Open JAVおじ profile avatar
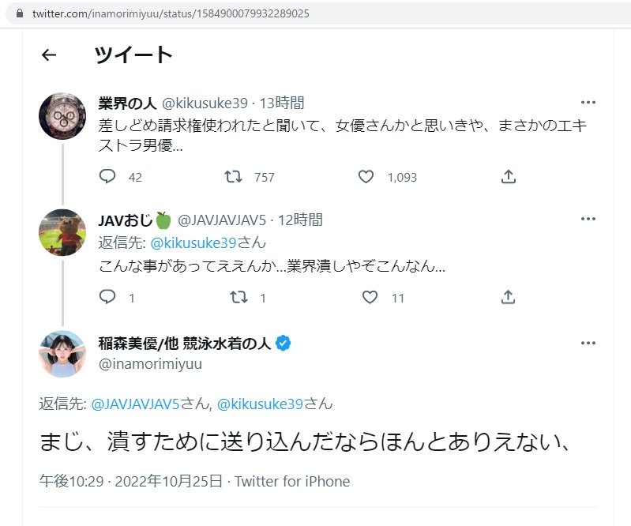Viewport: 631px width, 526px height. tap(62, 232)
